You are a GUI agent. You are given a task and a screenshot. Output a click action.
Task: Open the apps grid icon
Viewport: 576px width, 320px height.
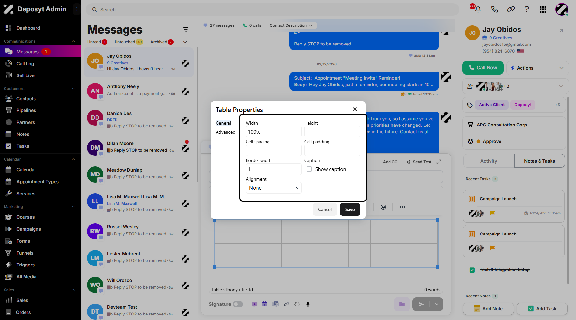tap(543, 9)
